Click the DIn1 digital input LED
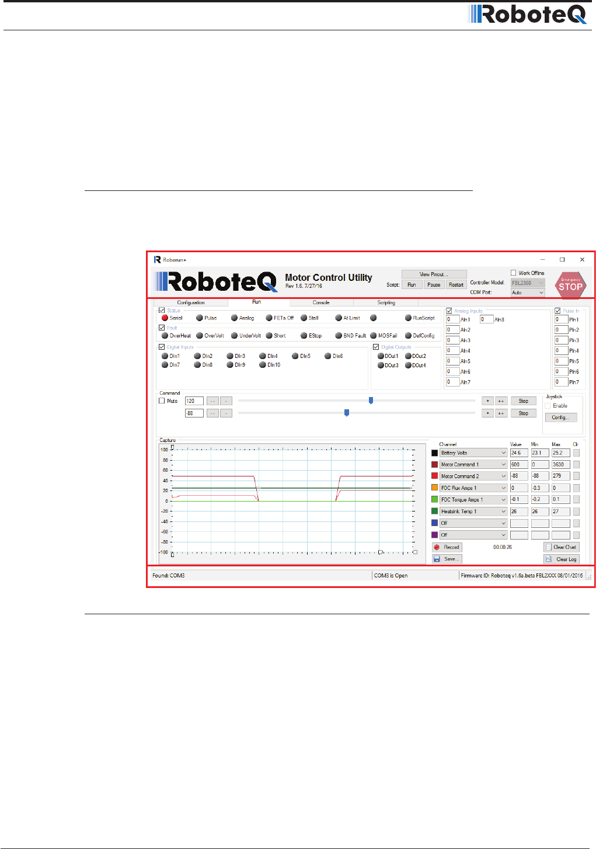Viewport: 596px width, 849px height. coord(165,356)
